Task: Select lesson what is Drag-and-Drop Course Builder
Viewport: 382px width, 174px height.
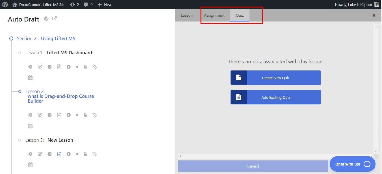Action: 61,99
